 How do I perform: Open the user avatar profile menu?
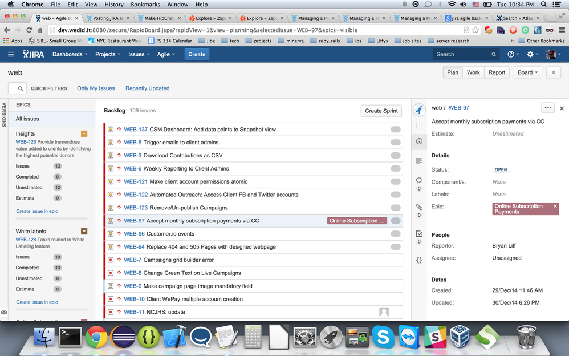tap(553, 55)
